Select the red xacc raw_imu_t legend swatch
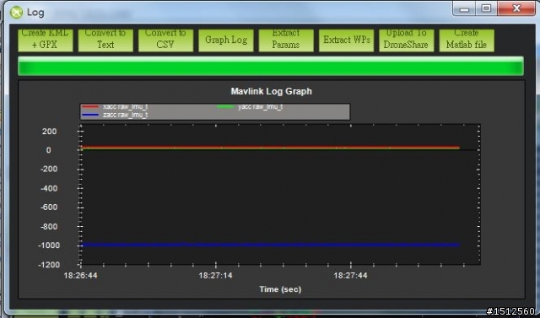540x318 pixels. click(x=90, y=106)
